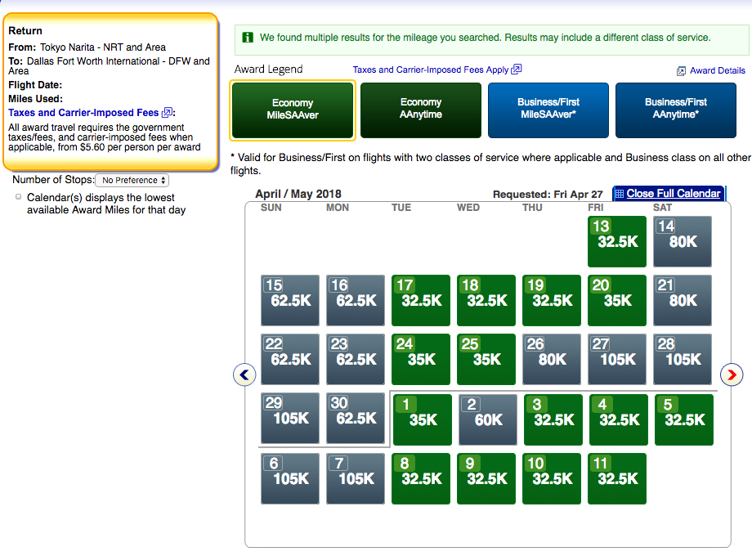Pick April 13 at 32.5K miles
Screen dimensions: 752x556
[617, 241]
